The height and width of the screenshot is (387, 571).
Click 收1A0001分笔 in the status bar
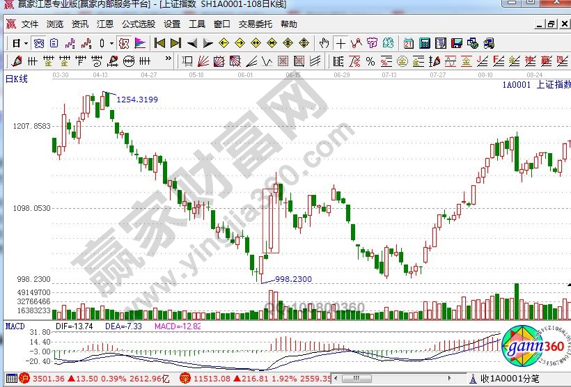pos(505,379)
